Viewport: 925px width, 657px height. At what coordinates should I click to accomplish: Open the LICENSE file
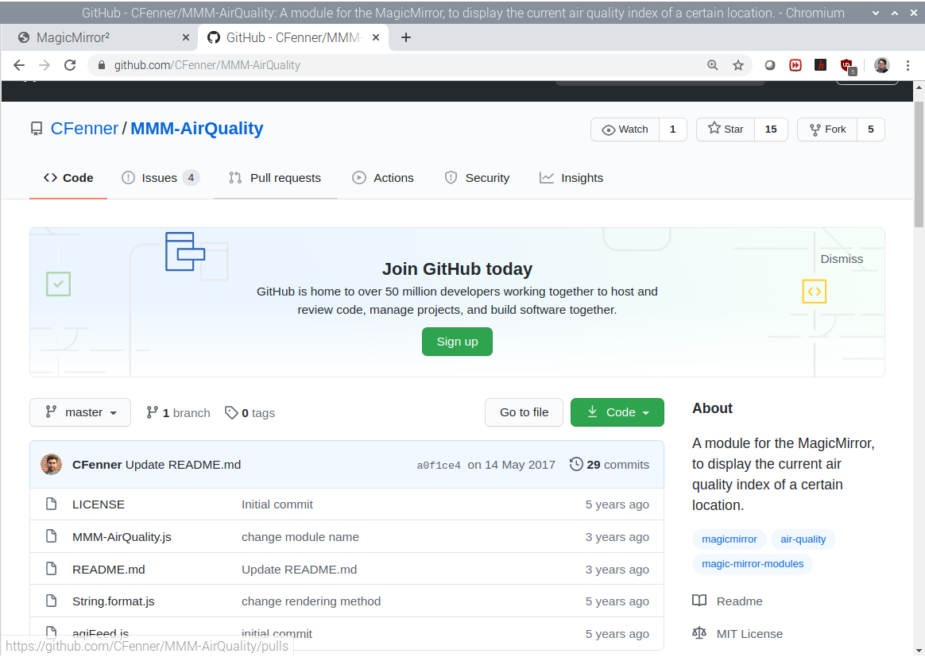tap(99, 504)
